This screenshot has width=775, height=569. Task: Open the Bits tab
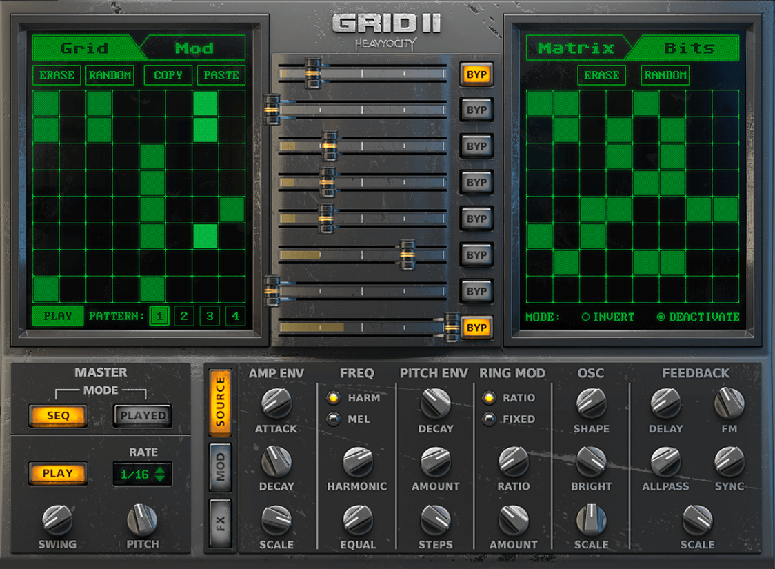[689, 48]
